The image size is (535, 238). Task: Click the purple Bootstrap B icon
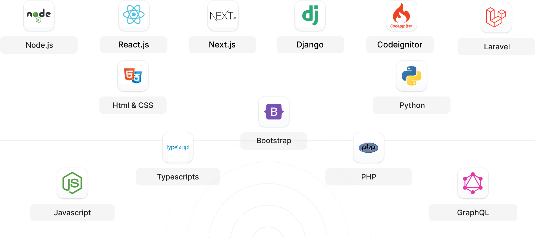coord(274,112)
